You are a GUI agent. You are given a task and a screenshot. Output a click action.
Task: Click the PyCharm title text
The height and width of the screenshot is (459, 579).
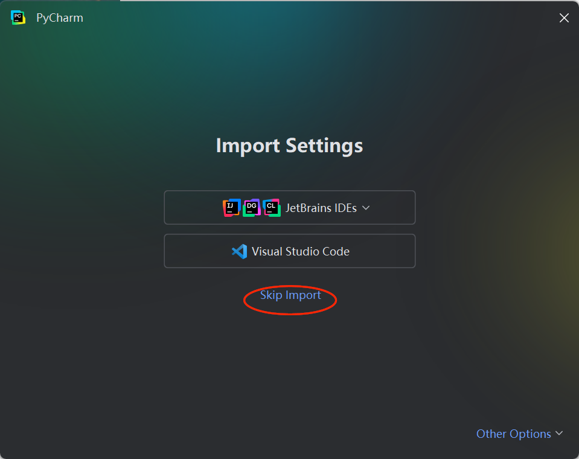point(59,18)
